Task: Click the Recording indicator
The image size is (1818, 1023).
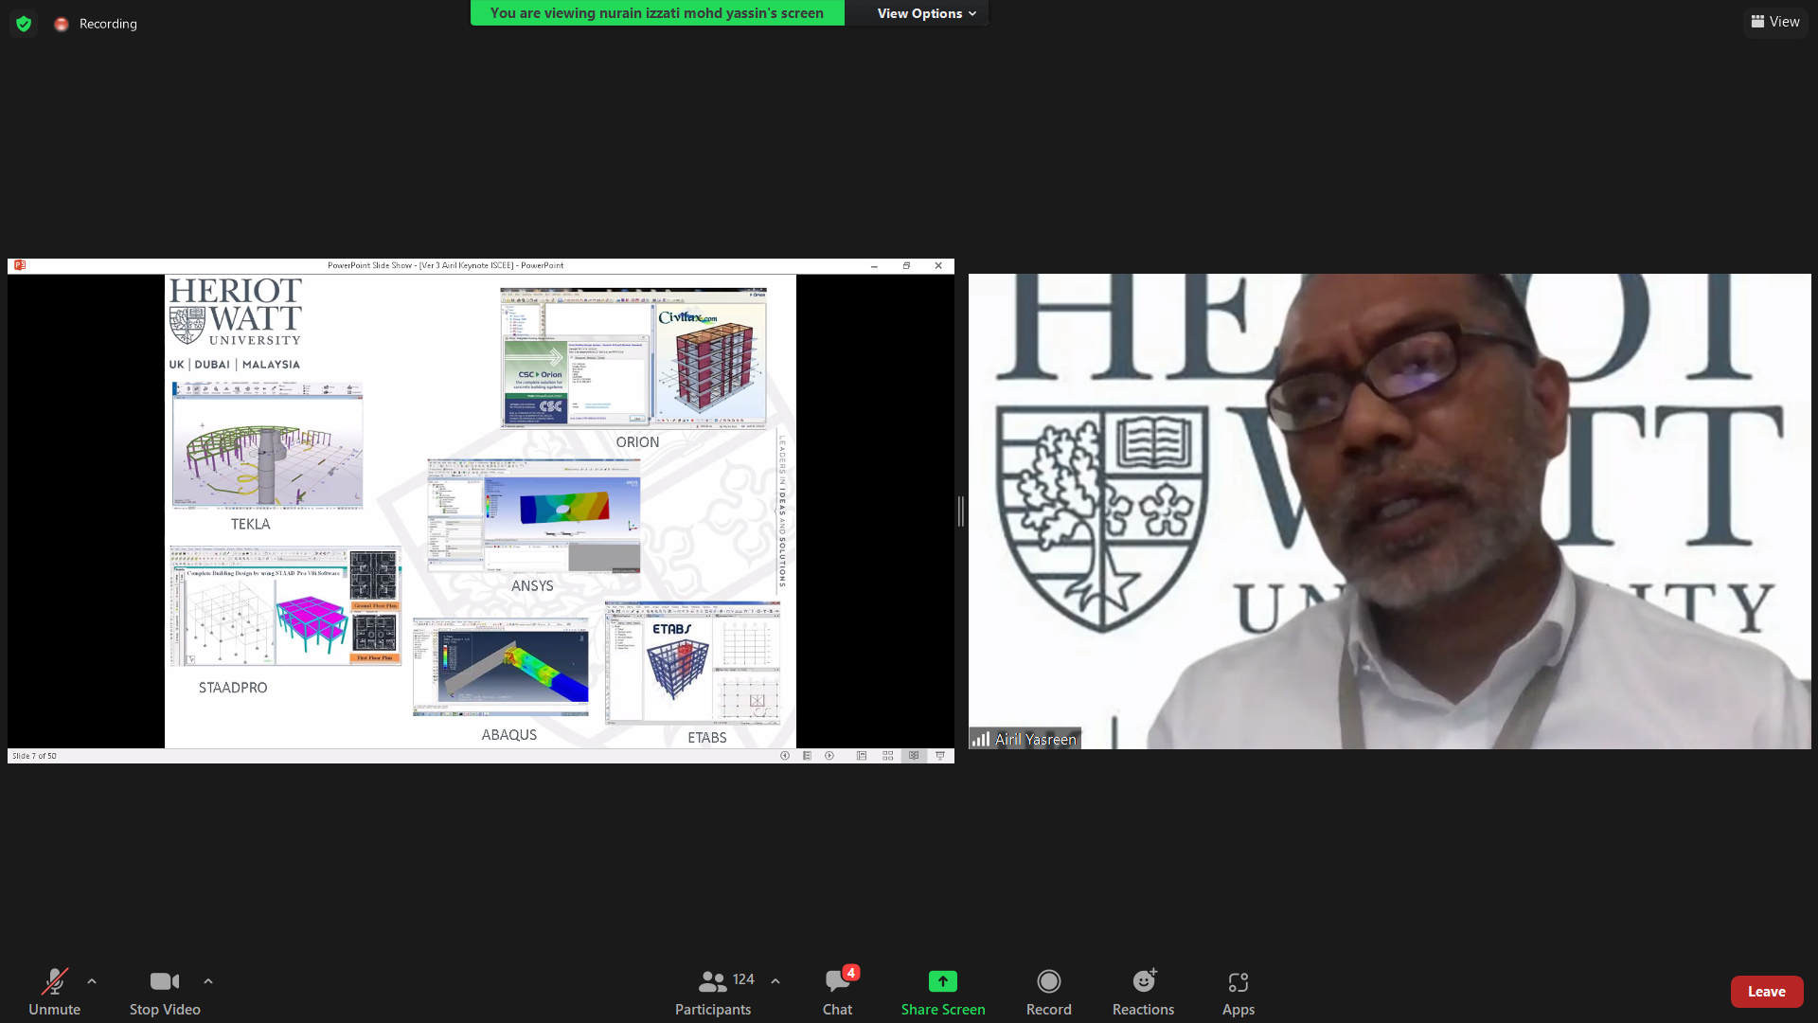Action: pyautogui.click(x=96, y=24)
